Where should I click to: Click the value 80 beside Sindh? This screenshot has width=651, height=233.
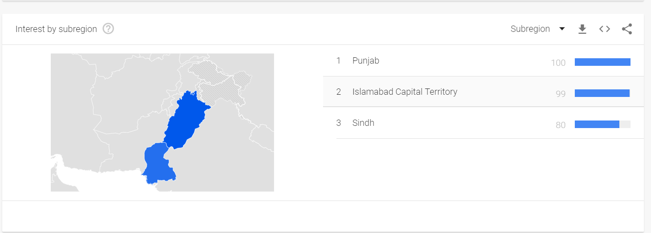click(561, 125)
